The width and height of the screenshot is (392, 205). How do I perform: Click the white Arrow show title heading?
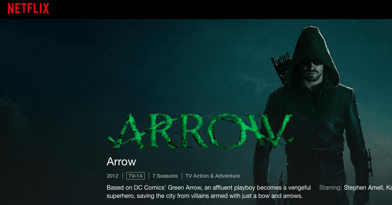121,162
